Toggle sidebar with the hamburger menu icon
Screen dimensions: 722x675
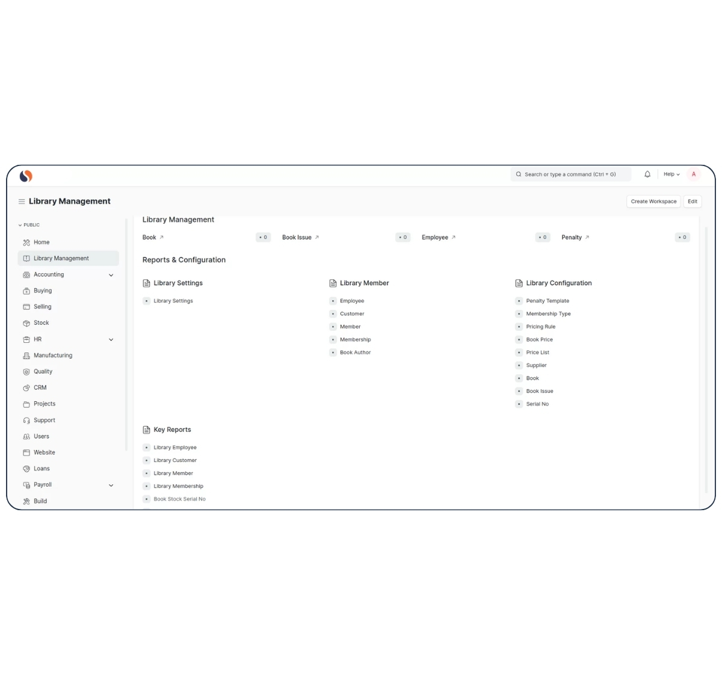[22, 202]
